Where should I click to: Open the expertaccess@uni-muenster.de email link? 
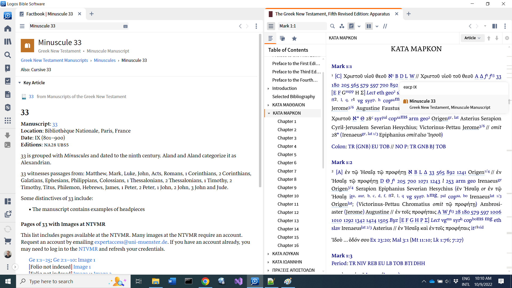[x=131, y=242]
